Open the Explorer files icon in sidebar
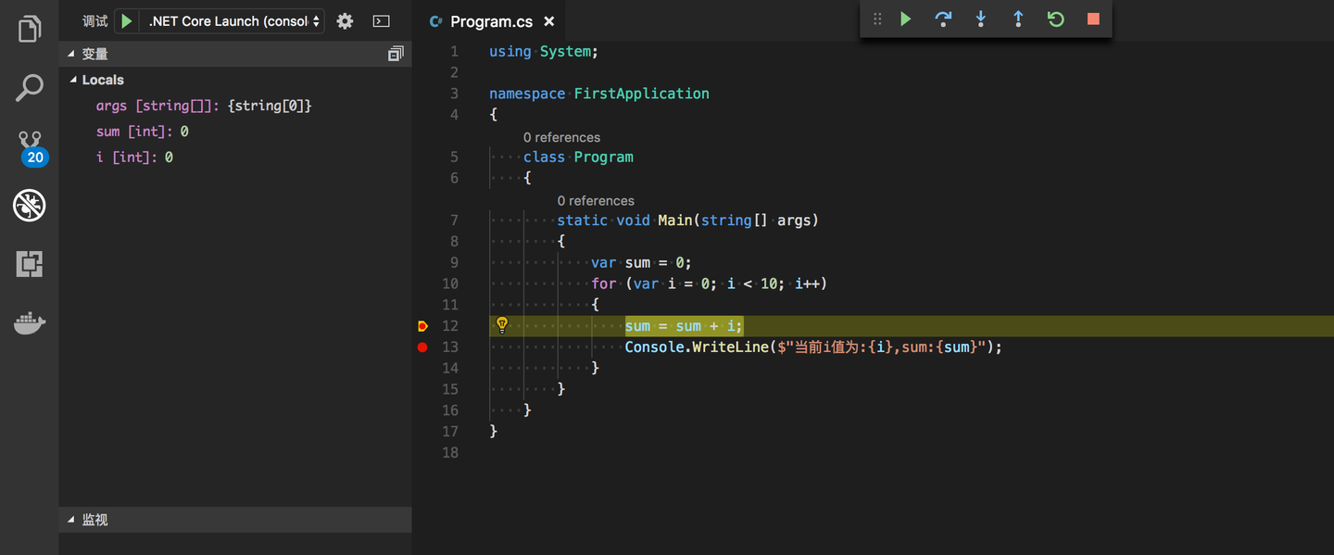1334x555 pixels. click(x=30, y=29)
